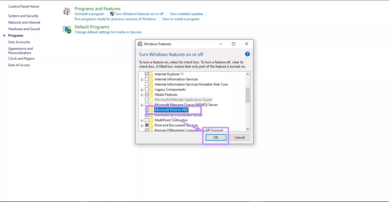Uncheck Remote Differential Compression API Support
389x202 pixels.
147,130
